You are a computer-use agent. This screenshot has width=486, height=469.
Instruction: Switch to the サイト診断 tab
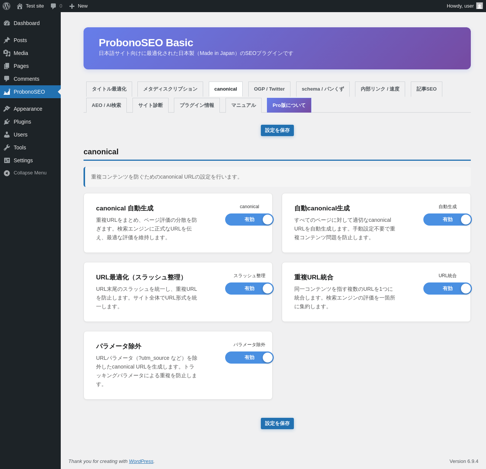click(150, 105)
